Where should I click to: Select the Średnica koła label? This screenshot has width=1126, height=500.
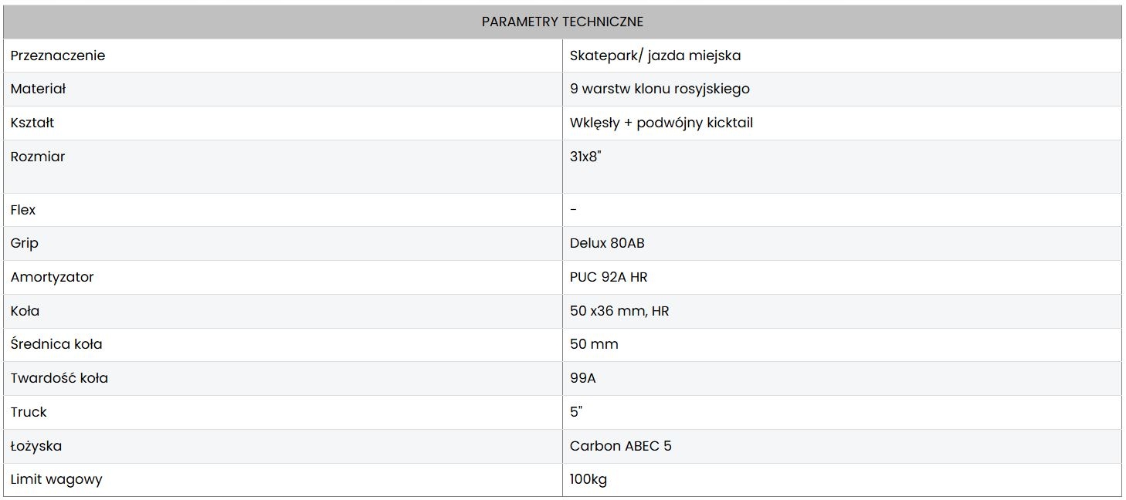(x=56, y=344)
